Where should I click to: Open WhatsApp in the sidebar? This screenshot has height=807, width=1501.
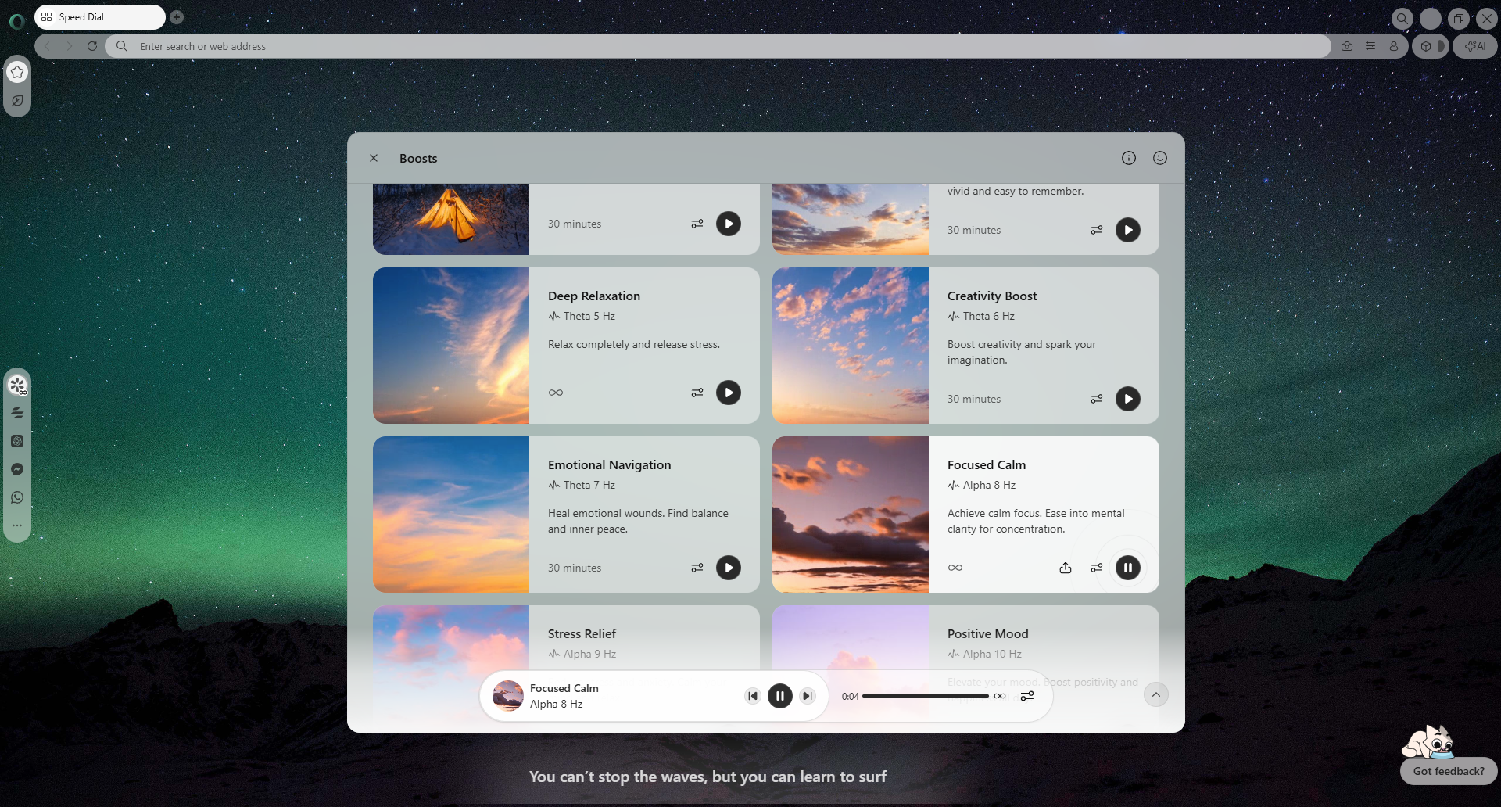click(17, 497)
